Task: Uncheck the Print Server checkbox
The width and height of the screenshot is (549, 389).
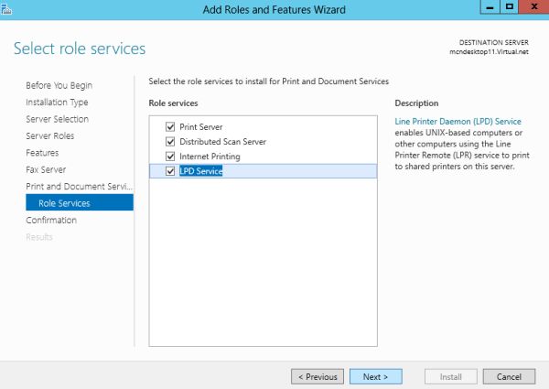Action: [169, 126]
